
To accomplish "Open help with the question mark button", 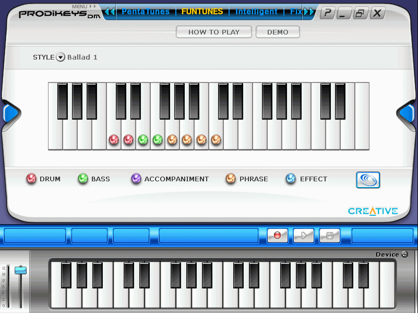I will pyautogui.click(x=327, y=13).
